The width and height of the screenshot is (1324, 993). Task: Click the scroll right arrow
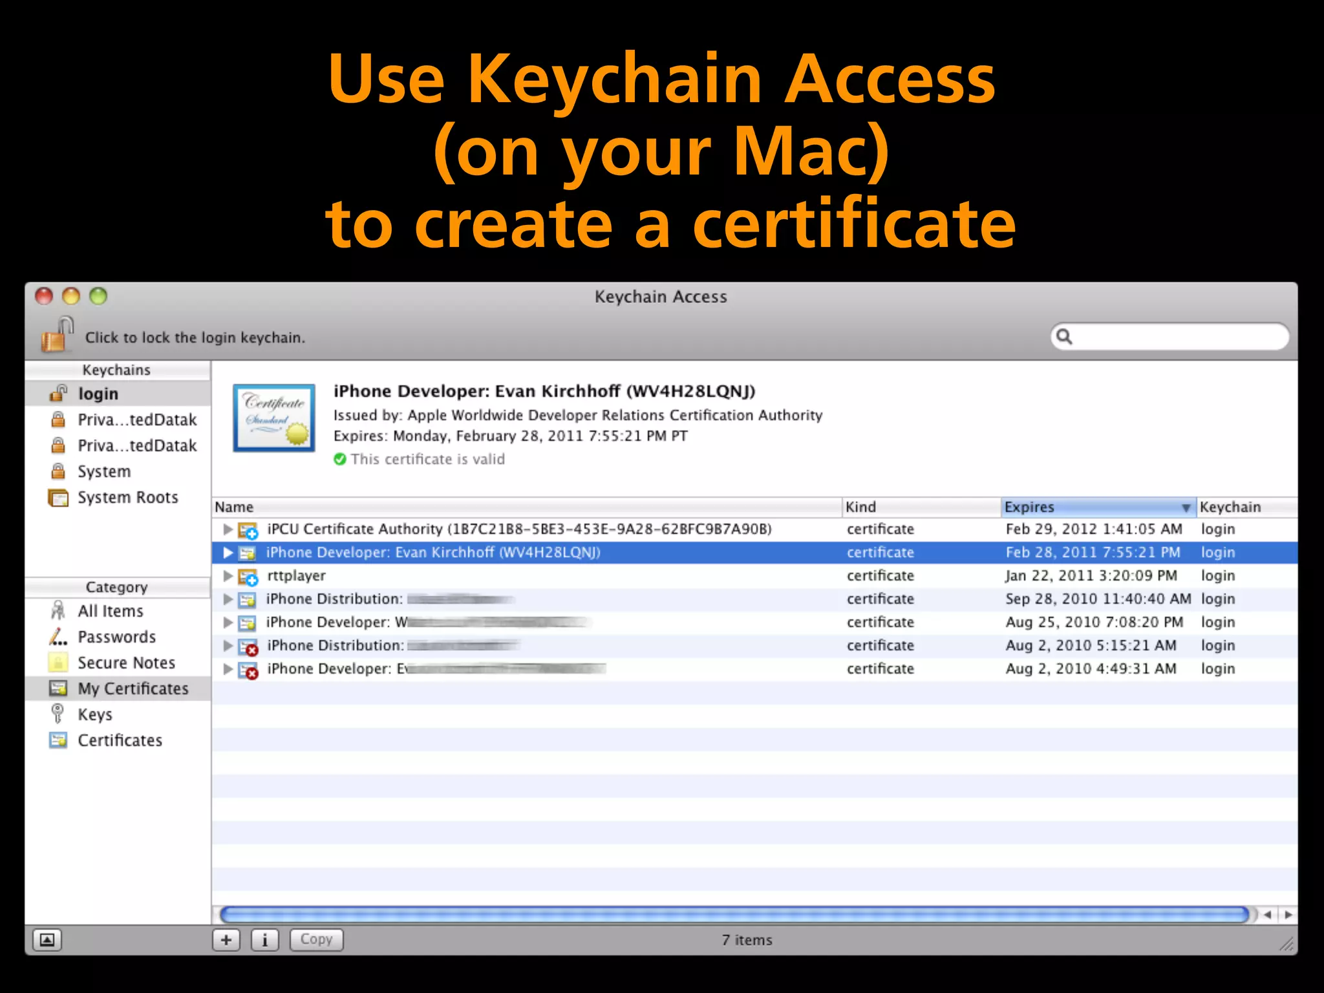[1288, 914]
